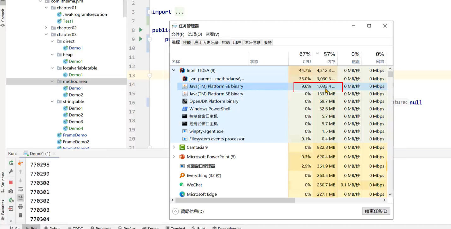
Task: Click the process list scrollbar down arrow
Action: tap(390, 195)
